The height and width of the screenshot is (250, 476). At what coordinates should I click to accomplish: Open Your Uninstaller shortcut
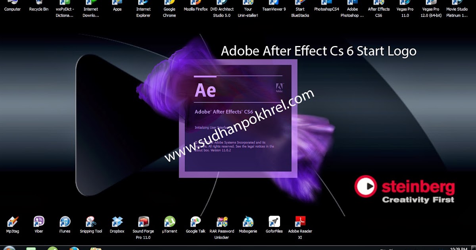click(248, 9)
